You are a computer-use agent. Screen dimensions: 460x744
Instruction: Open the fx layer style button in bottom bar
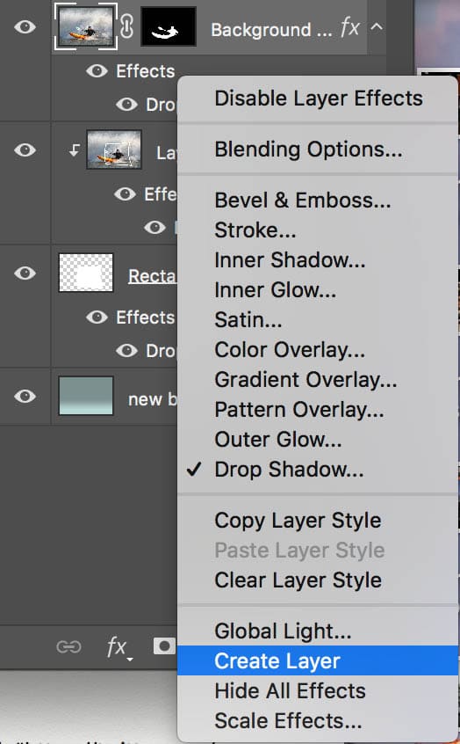pos(119,647)
